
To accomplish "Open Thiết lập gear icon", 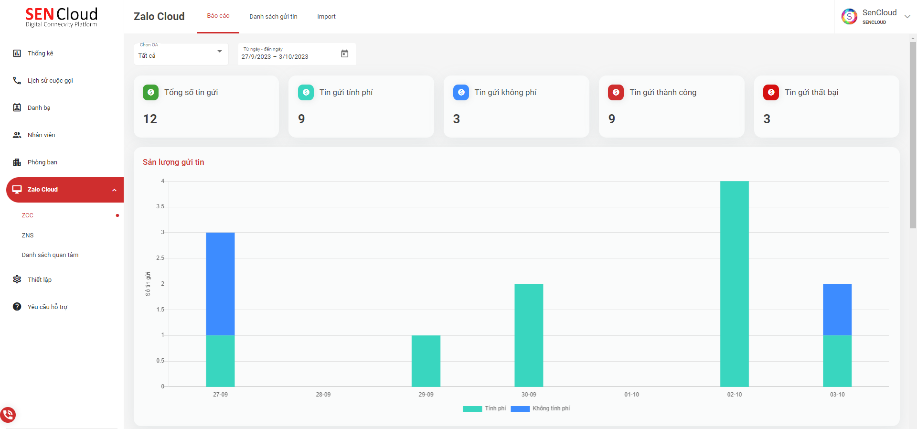I will point(17,279).
